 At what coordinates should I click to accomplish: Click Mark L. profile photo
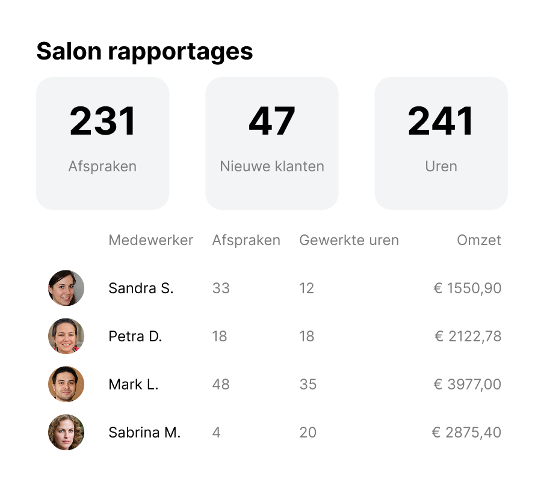pos(66,384)
